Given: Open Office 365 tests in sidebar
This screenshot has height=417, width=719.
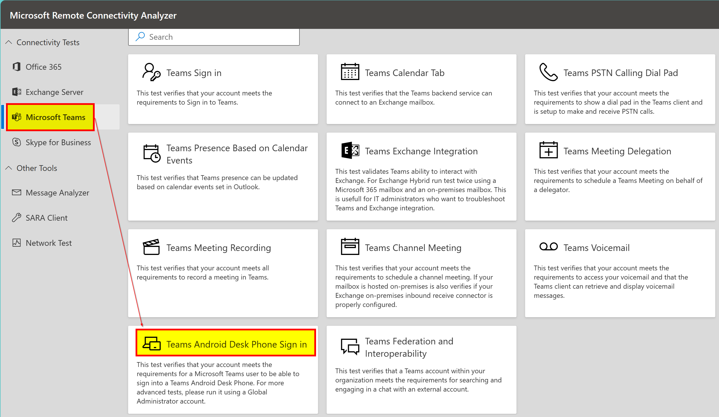Looking at the screenshot, I should [43, 67].
